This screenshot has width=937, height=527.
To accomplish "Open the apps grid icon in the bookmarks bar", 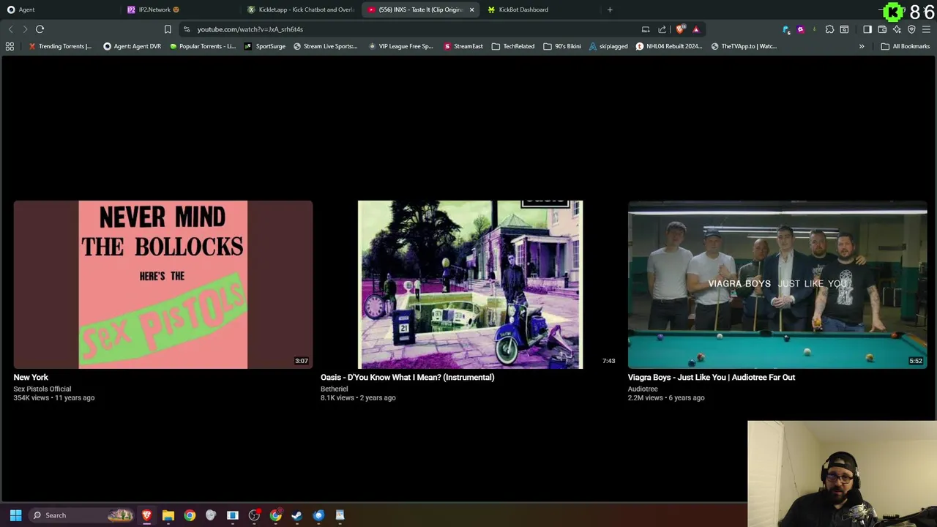I will pos(10,46).
